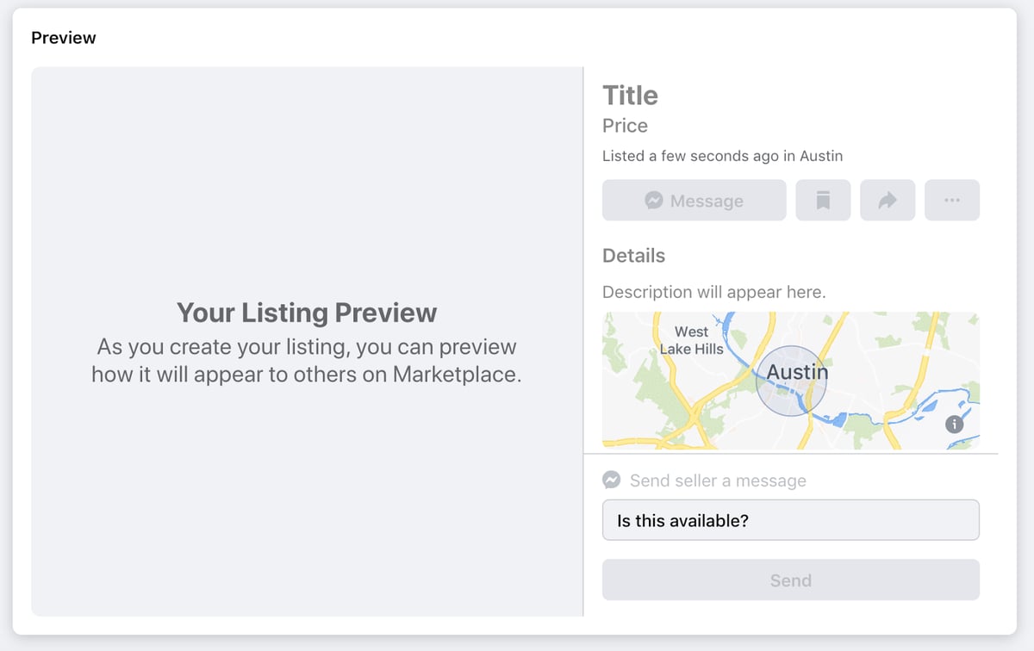Click the Austin label on the map
Image resolution: width=1034 pixels, height=651 pixels.
pos(797,372)
